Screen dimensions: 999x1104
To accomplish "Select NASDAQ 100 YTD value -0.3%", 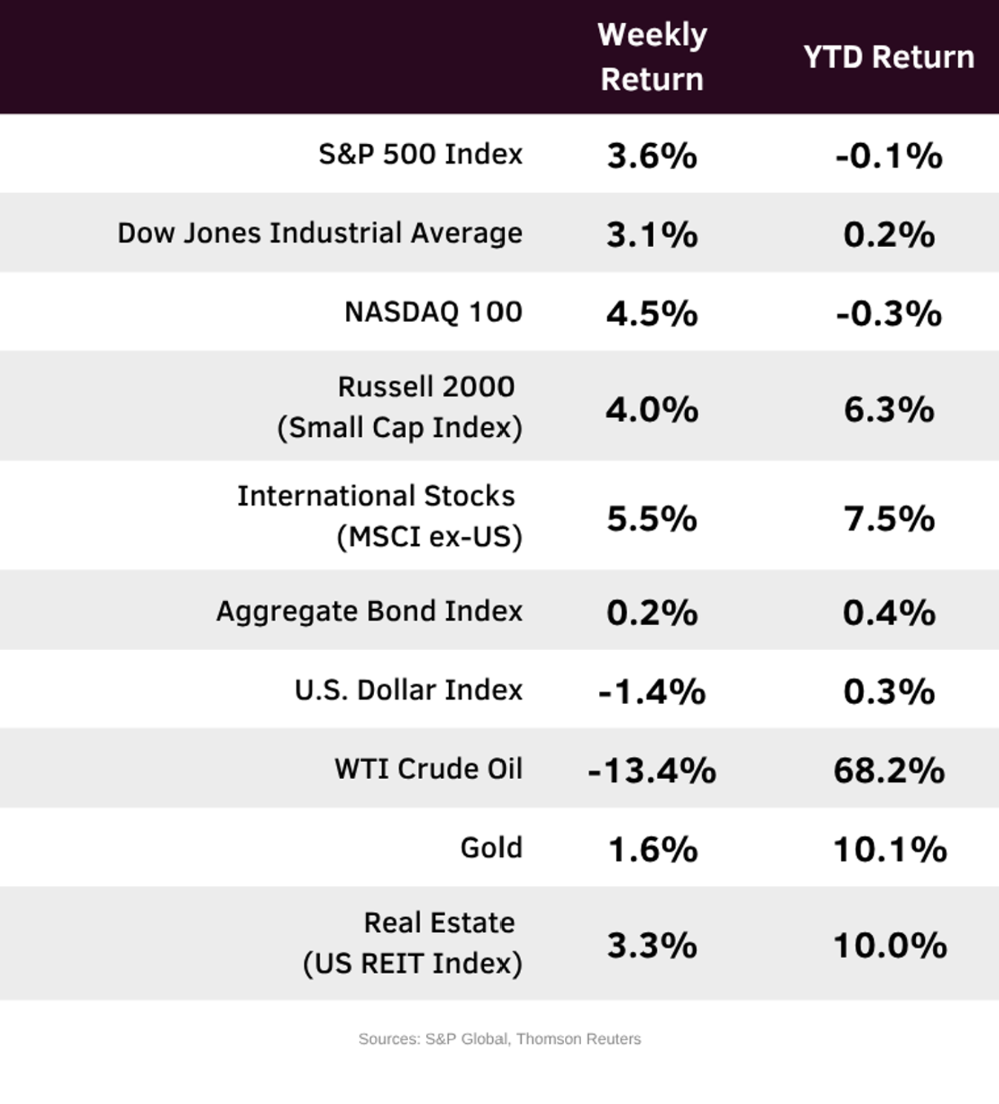I will (888, 313).
